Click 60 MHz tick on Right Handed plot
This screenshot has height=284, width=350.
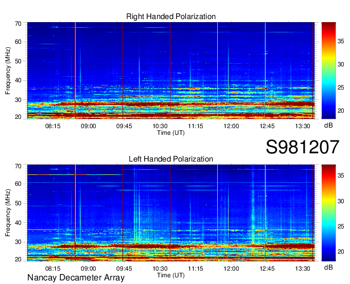pos(18,42)
